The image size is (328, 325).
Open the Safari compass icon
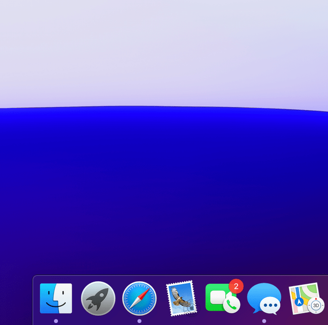pos(139,298)
